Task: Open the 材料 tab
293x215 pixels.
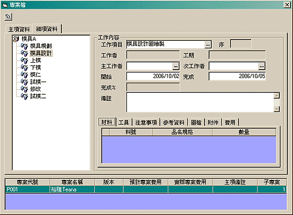Action: tap(107, 122)
